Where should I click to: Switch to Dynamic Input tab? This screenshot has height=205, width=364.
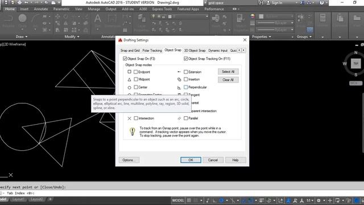218,51
